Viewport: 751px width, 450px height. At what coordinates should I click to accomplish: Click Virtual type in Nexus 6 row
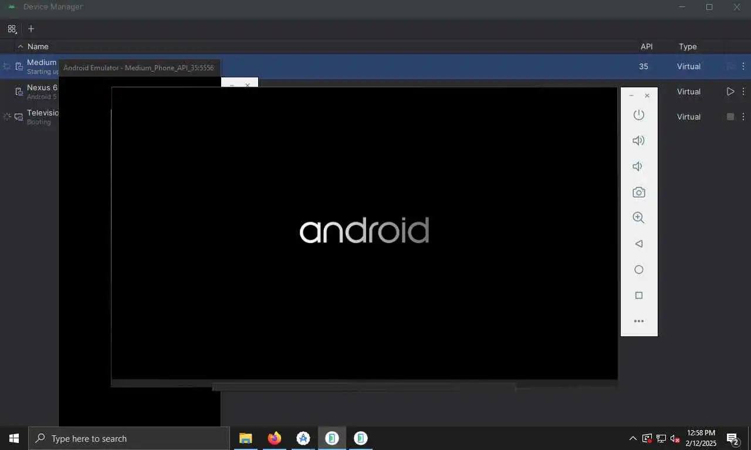pyautogui.click(x=689, y=91)
